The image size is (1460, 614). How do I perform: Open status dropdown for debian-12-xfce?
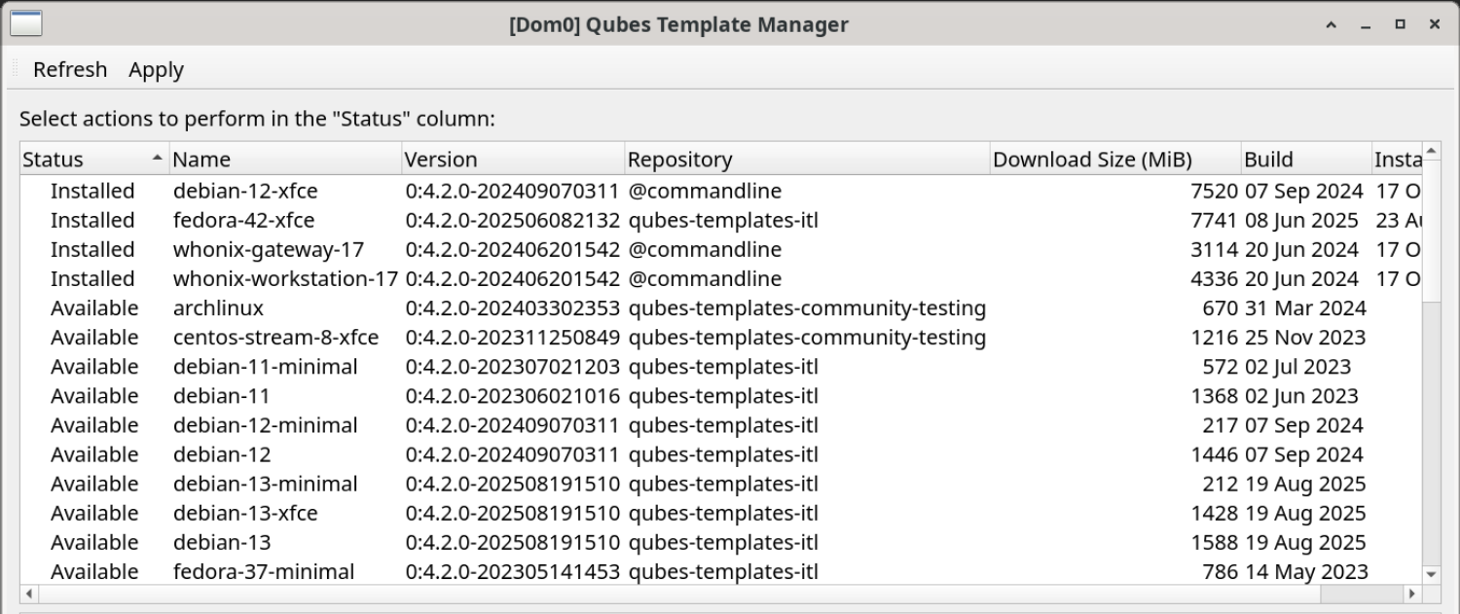coord(92,191)
